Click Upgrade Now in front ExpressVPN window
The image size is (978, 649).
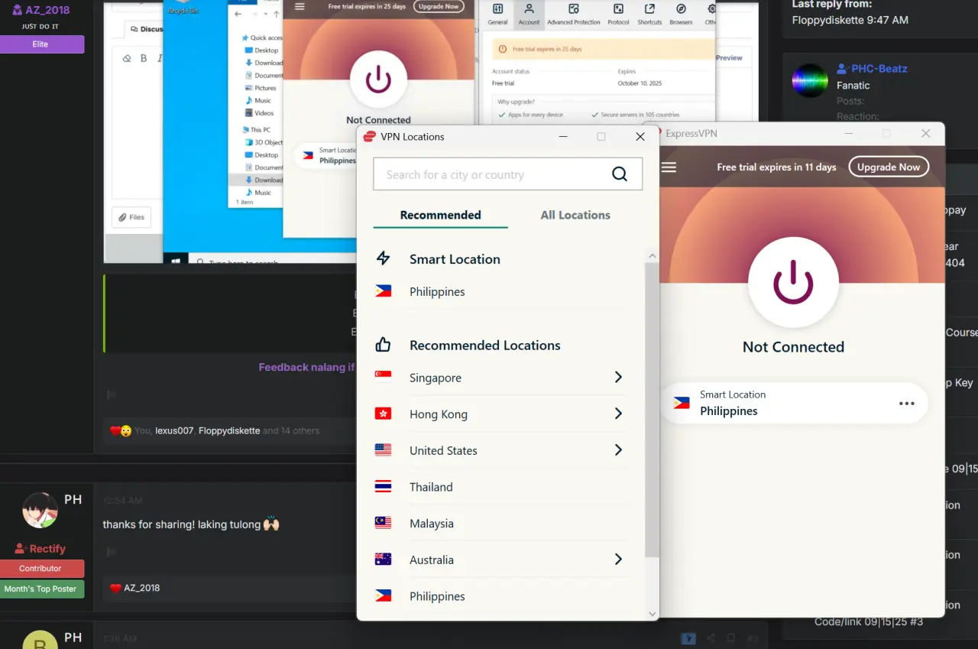(889, 167)
